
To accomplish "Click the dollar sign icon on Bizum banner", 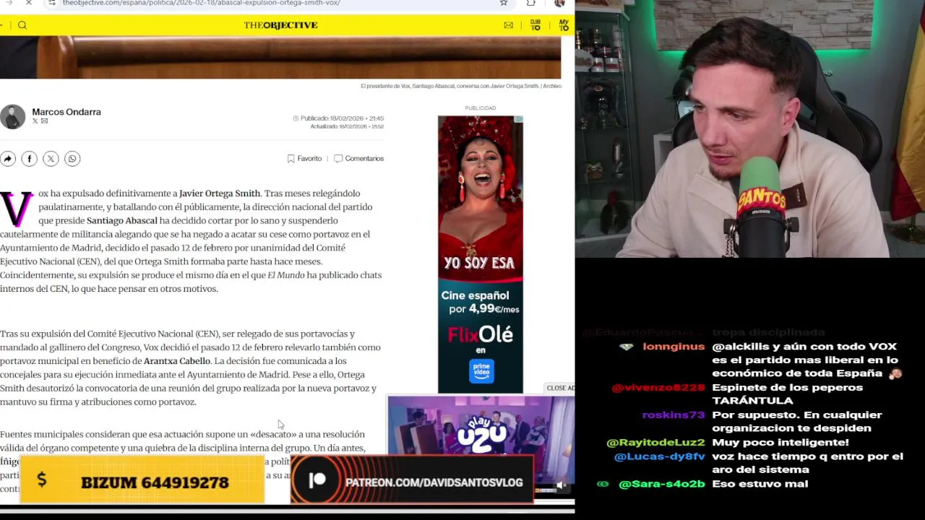I will click(41, 480).
